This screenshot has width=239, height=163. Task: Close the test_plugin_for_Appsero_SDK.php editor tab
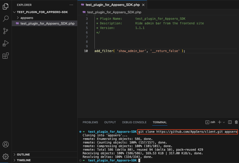tap(143, 5)
